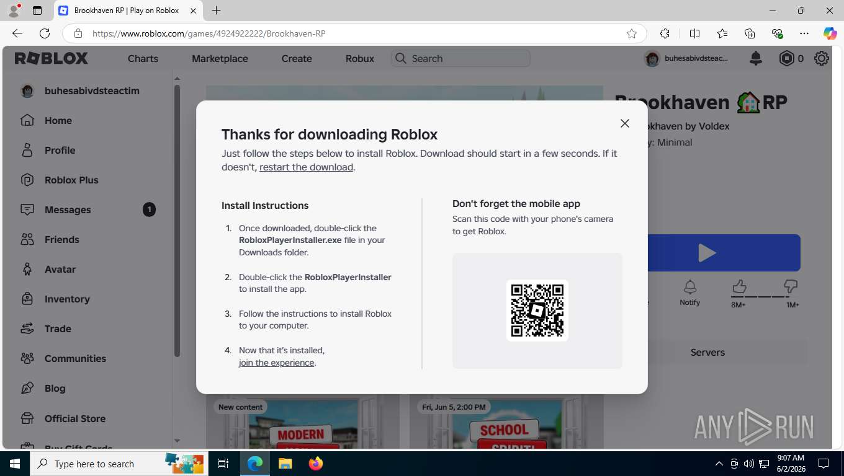Open the Charts menu item
The width and height of the screenshot is (844, 476).
coord(143,58)
